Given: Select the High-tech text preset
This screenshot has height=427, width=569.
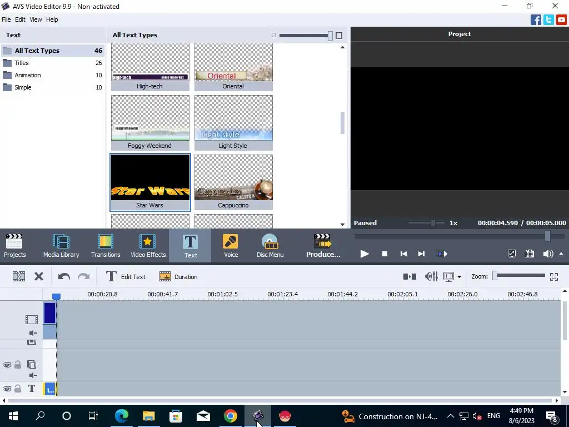Looking at the screenshot, I should (x=150, y=67).
